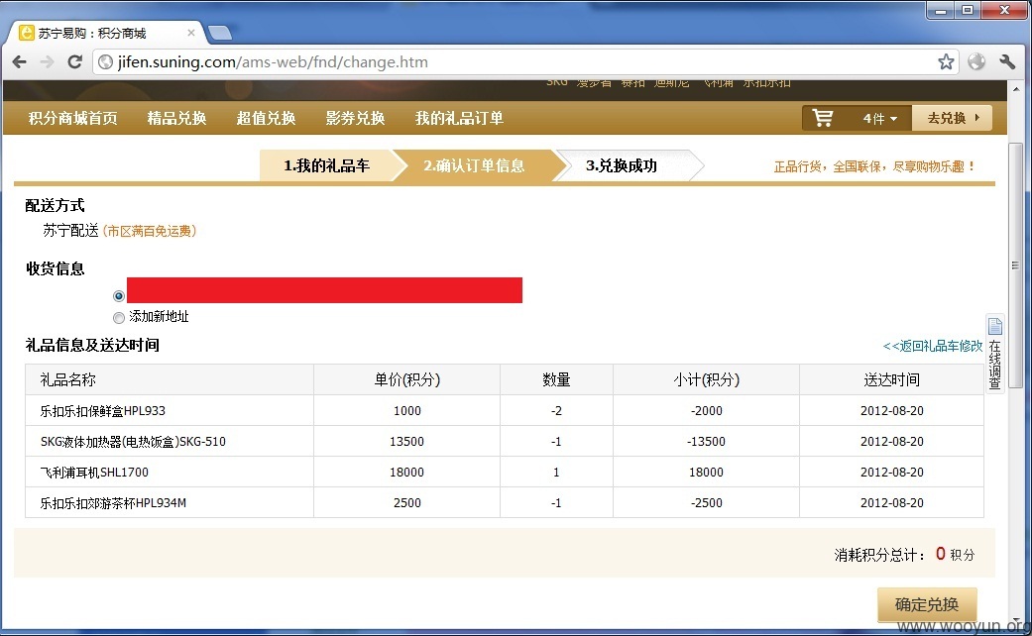Click the 小计(积分) column header
This screenshot has width=1032, height=636.
pos(706,379)
